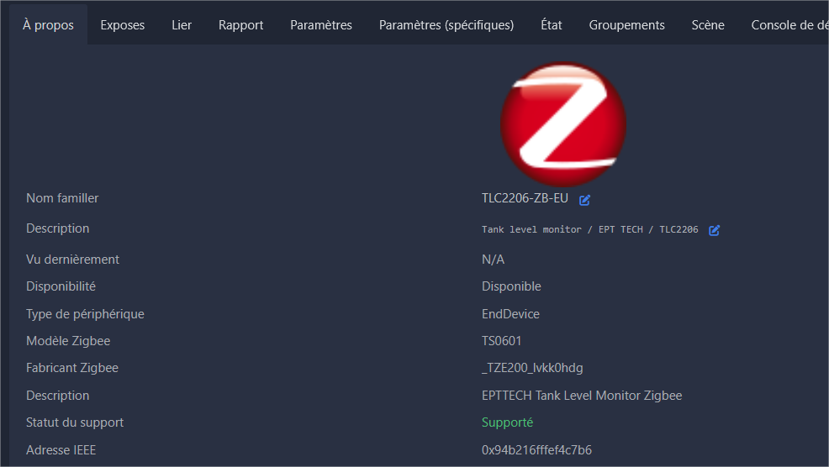Viewport: 829px width, 467px height.
Task: Select the TLC2206-ZB-EU name text
Action: [x=525, y=198]
